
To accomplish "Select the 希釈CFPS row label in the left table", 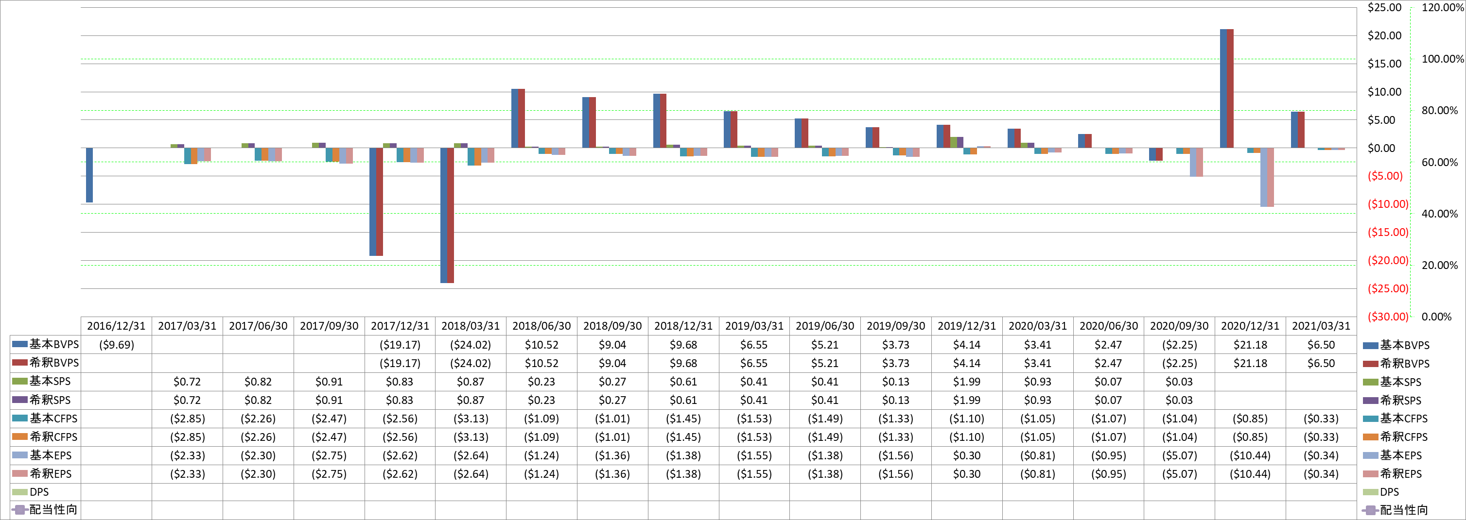I will coord(53,436).
